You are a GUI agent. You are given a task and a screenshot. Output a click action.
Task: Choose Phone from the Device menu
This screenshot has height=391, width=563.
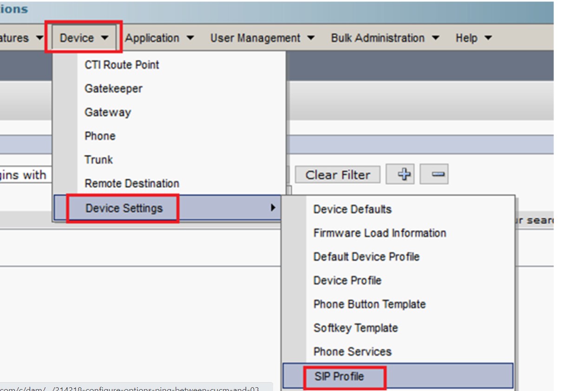tap(100, 136)
